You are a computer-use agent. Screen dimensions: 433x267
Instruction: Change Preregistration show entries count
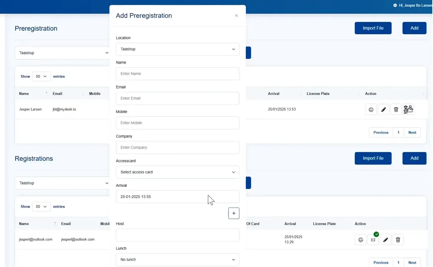click(41, 77)
